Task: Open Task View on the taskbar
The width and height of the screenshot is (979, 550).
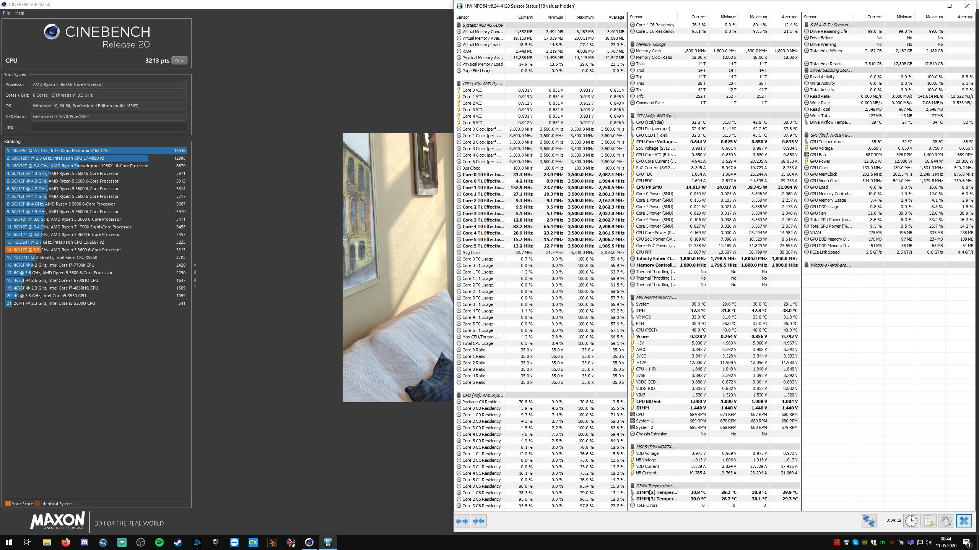Action: (28, 542)
